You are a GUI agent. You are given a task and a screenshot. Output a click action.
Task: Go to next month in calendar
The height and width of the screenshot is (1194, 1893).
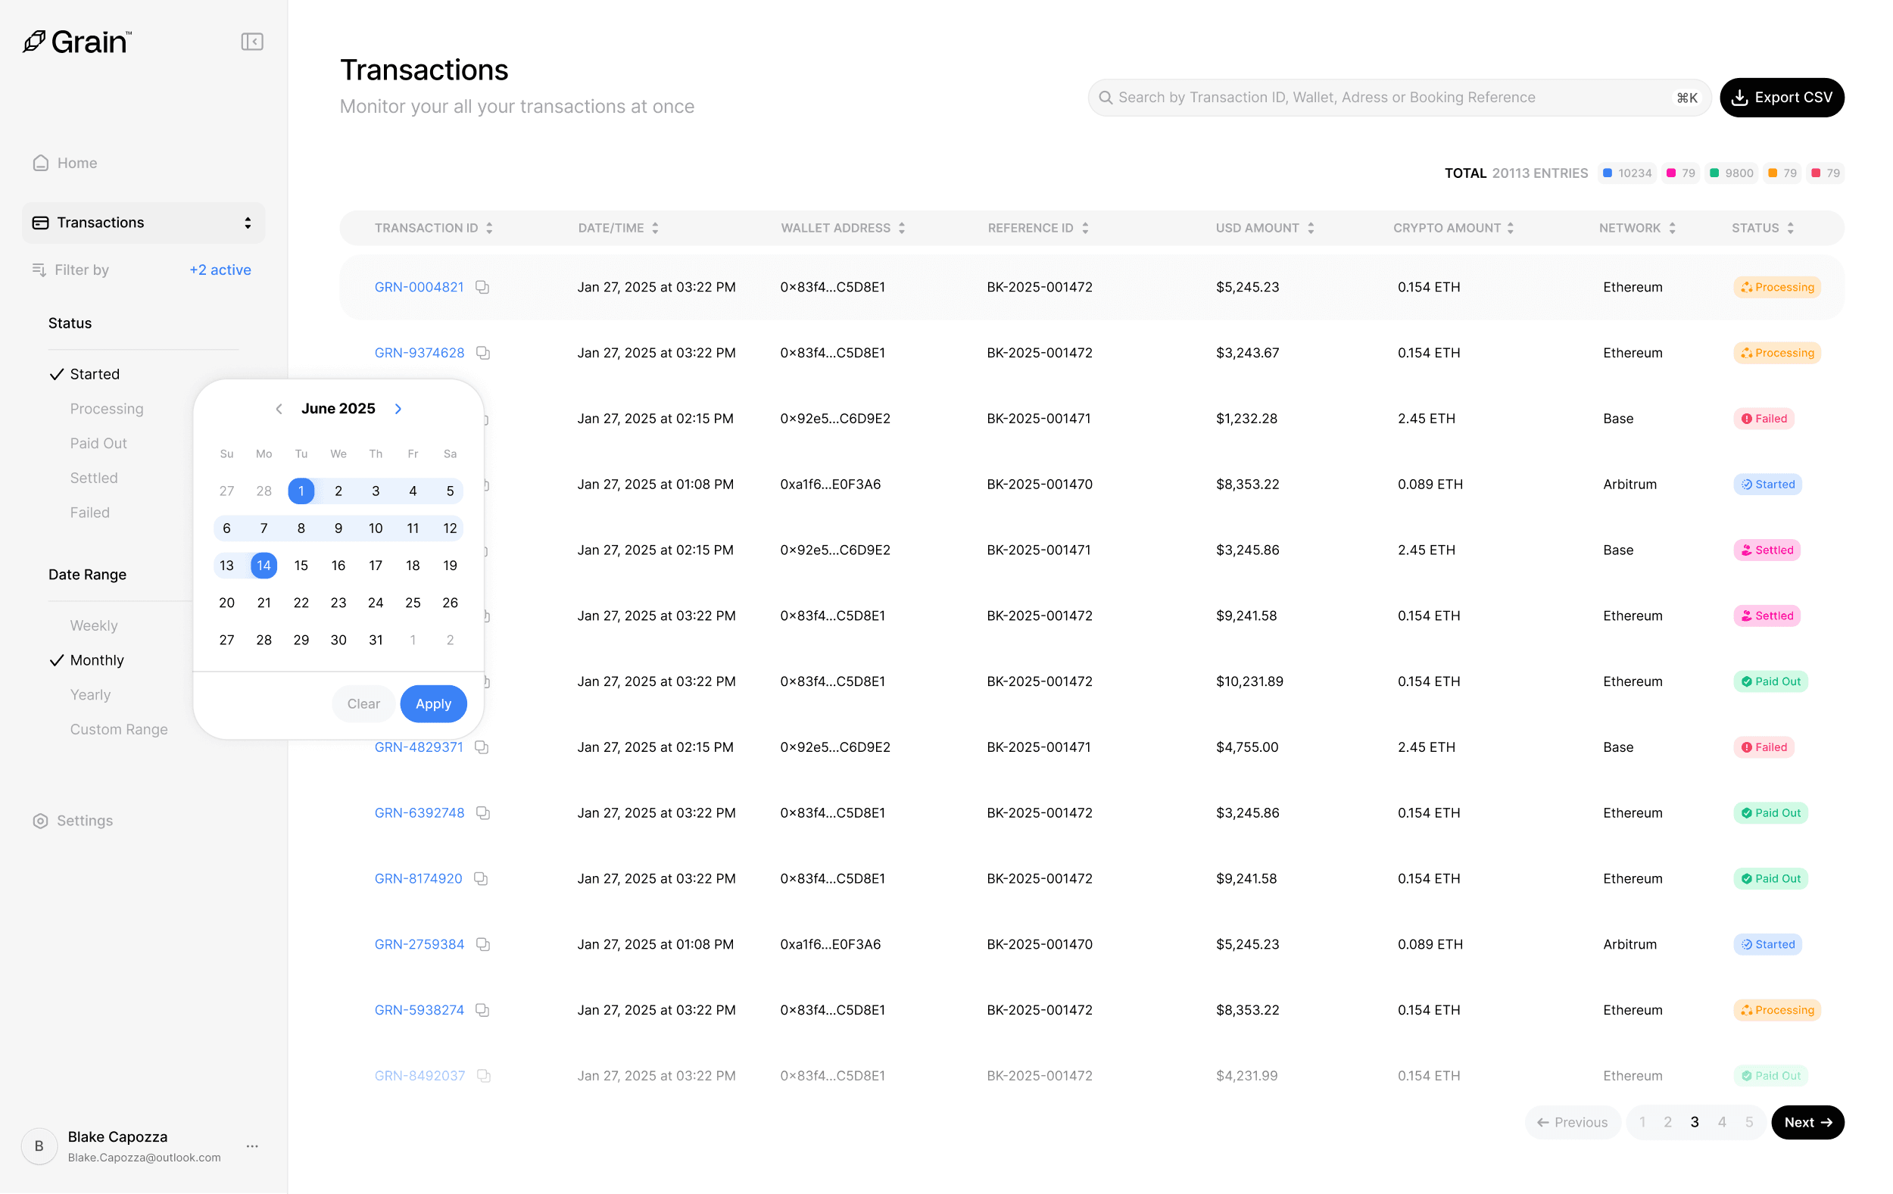coord(398,409)
